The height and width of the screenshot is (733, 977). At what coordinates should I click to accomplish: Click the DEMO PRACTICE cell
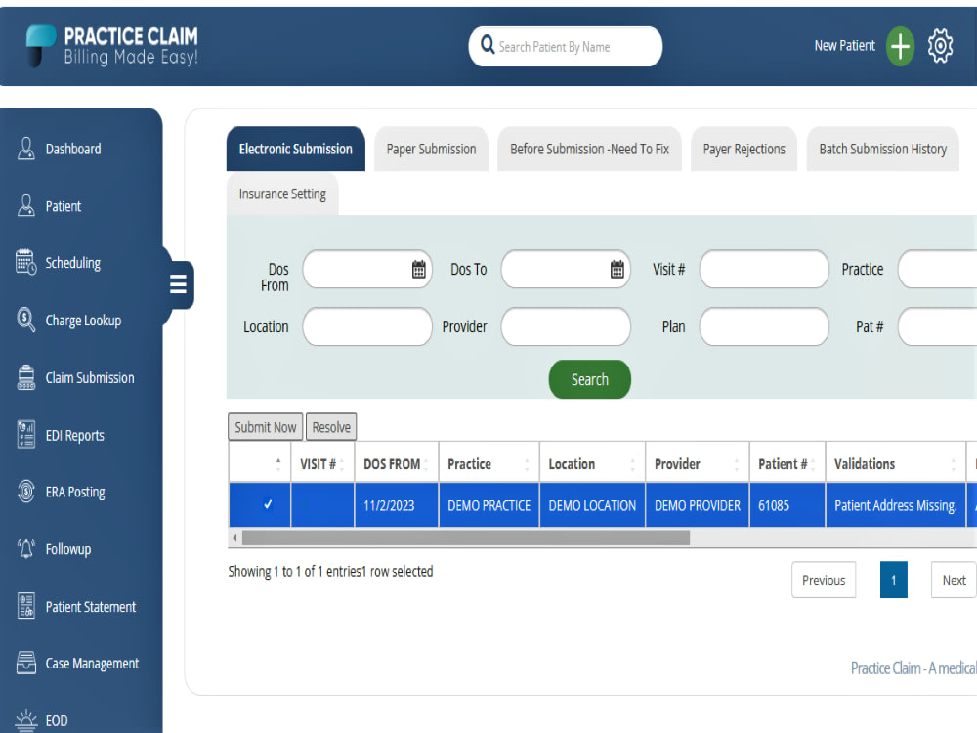point(489,505)
